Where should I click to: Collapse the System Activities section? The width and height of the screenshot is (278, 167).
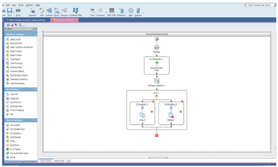click(35, 120)
